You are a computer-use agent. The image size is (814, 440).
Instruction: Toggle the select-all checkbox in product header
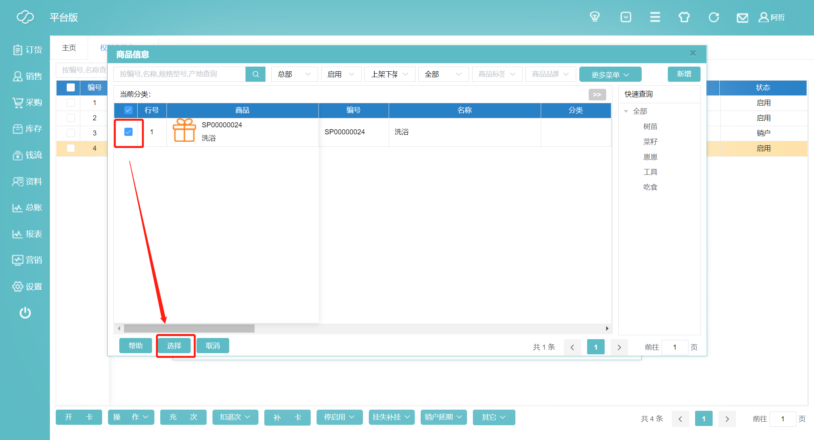pos(128,110)
